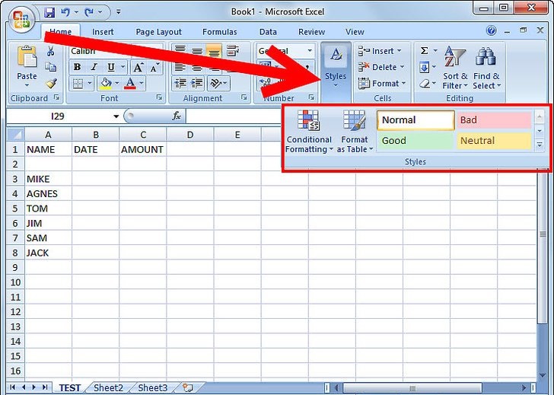Open text Orientation options
Screen dimensions: 554x395
click(x=218, y=84)
